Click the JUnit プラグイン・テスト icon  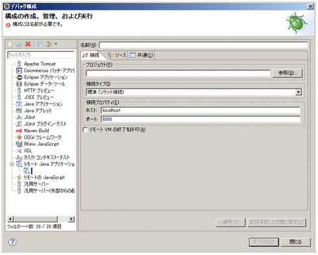20,124
